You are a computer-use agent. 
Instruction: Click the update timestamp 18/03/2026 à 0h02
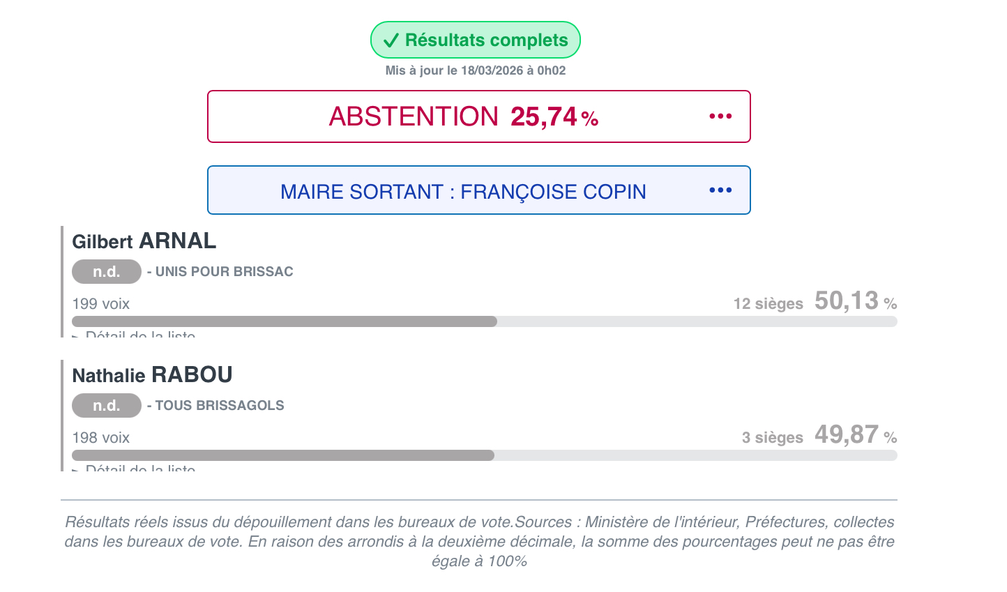(x=513, y=70)
